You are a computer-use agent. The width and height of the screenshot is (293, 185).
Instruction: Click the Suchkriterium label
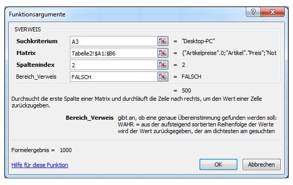[37, 41]
